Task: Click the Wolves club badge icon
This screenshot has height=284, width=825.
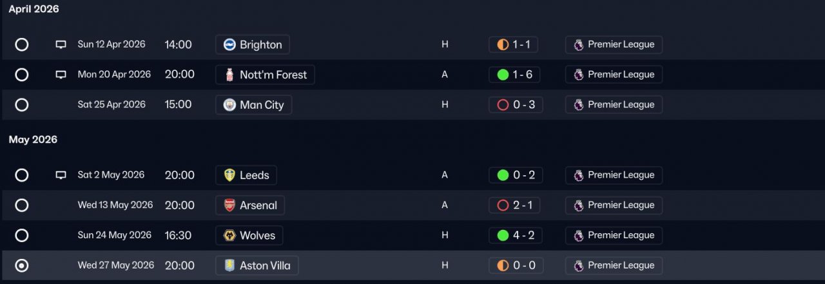Action: coord(229,236)
